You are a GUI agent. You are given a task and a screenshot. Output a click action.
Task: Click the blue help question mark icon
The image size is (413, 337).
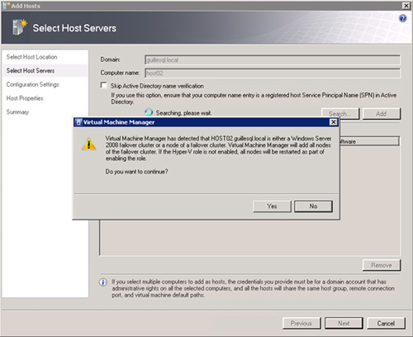[402, 18]
